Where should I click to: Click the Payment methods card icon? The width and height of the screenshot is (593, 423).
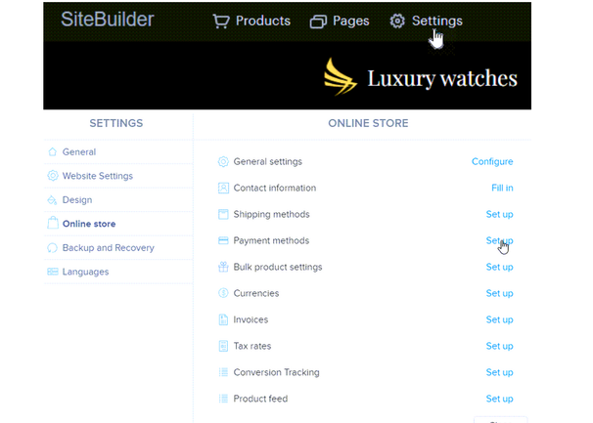click(x=224, y=241)
